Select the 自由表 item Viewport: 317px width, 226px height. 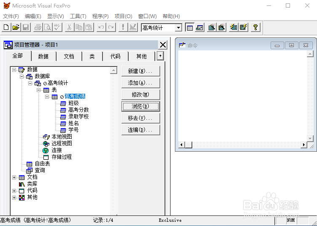pyautogui.click(x=42, y=163)
